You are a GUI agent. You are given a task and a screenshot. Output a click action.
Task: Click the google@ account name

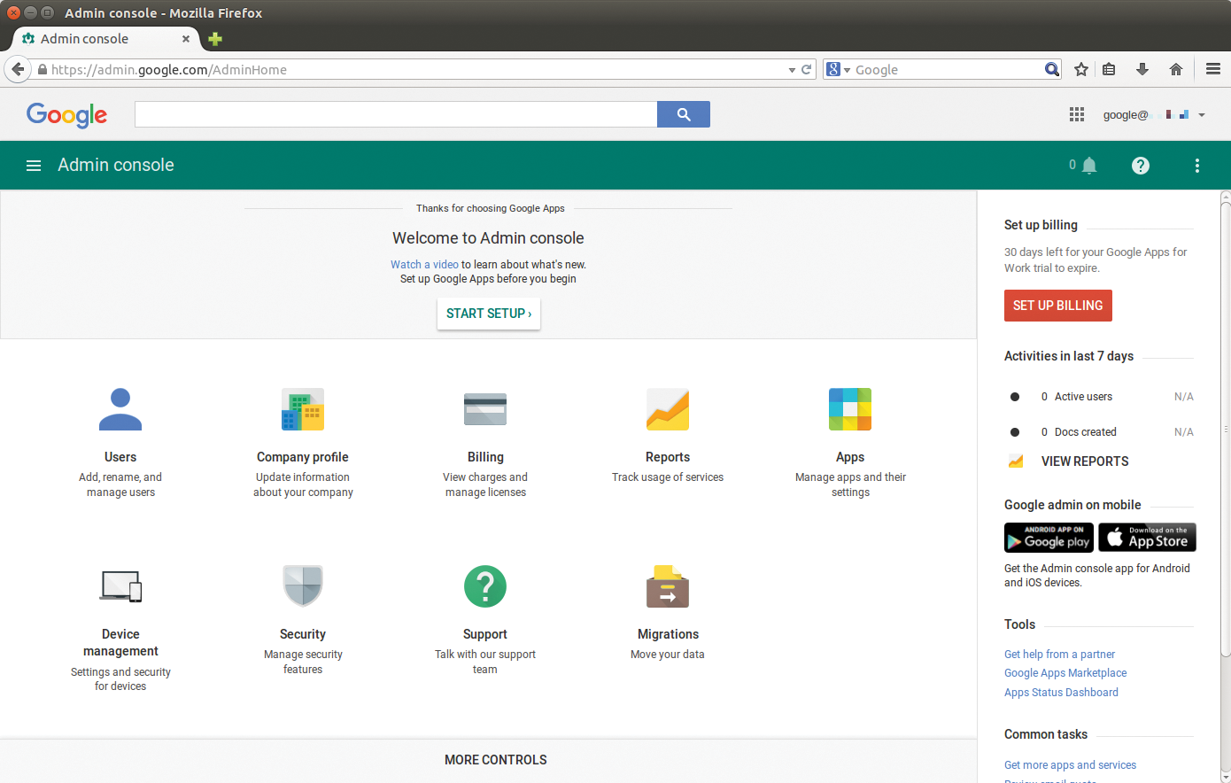click(1126, 115)
